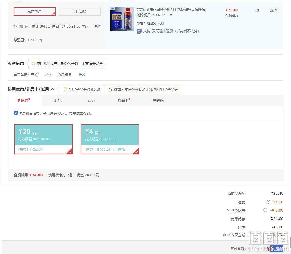Click info icon next to 运费 ¥6.00
Screen dimensions: 291x254
(268, 202)
